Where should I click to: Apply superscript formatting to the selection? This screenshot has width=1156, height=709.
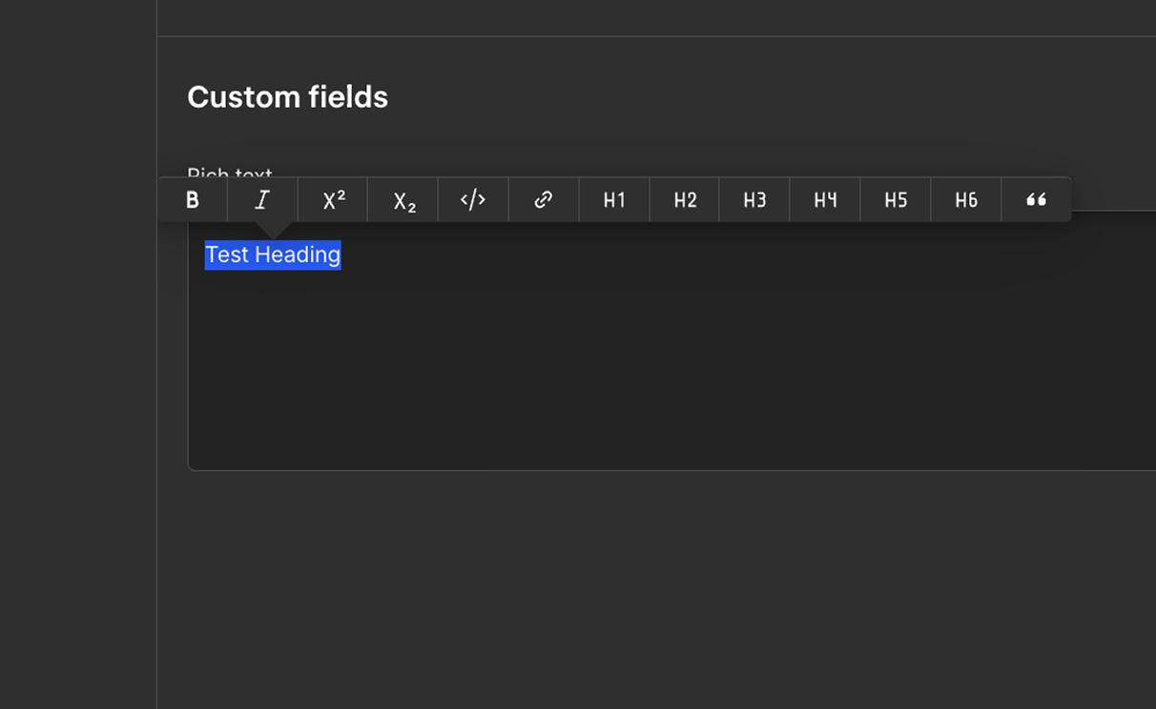click(333, 199)
